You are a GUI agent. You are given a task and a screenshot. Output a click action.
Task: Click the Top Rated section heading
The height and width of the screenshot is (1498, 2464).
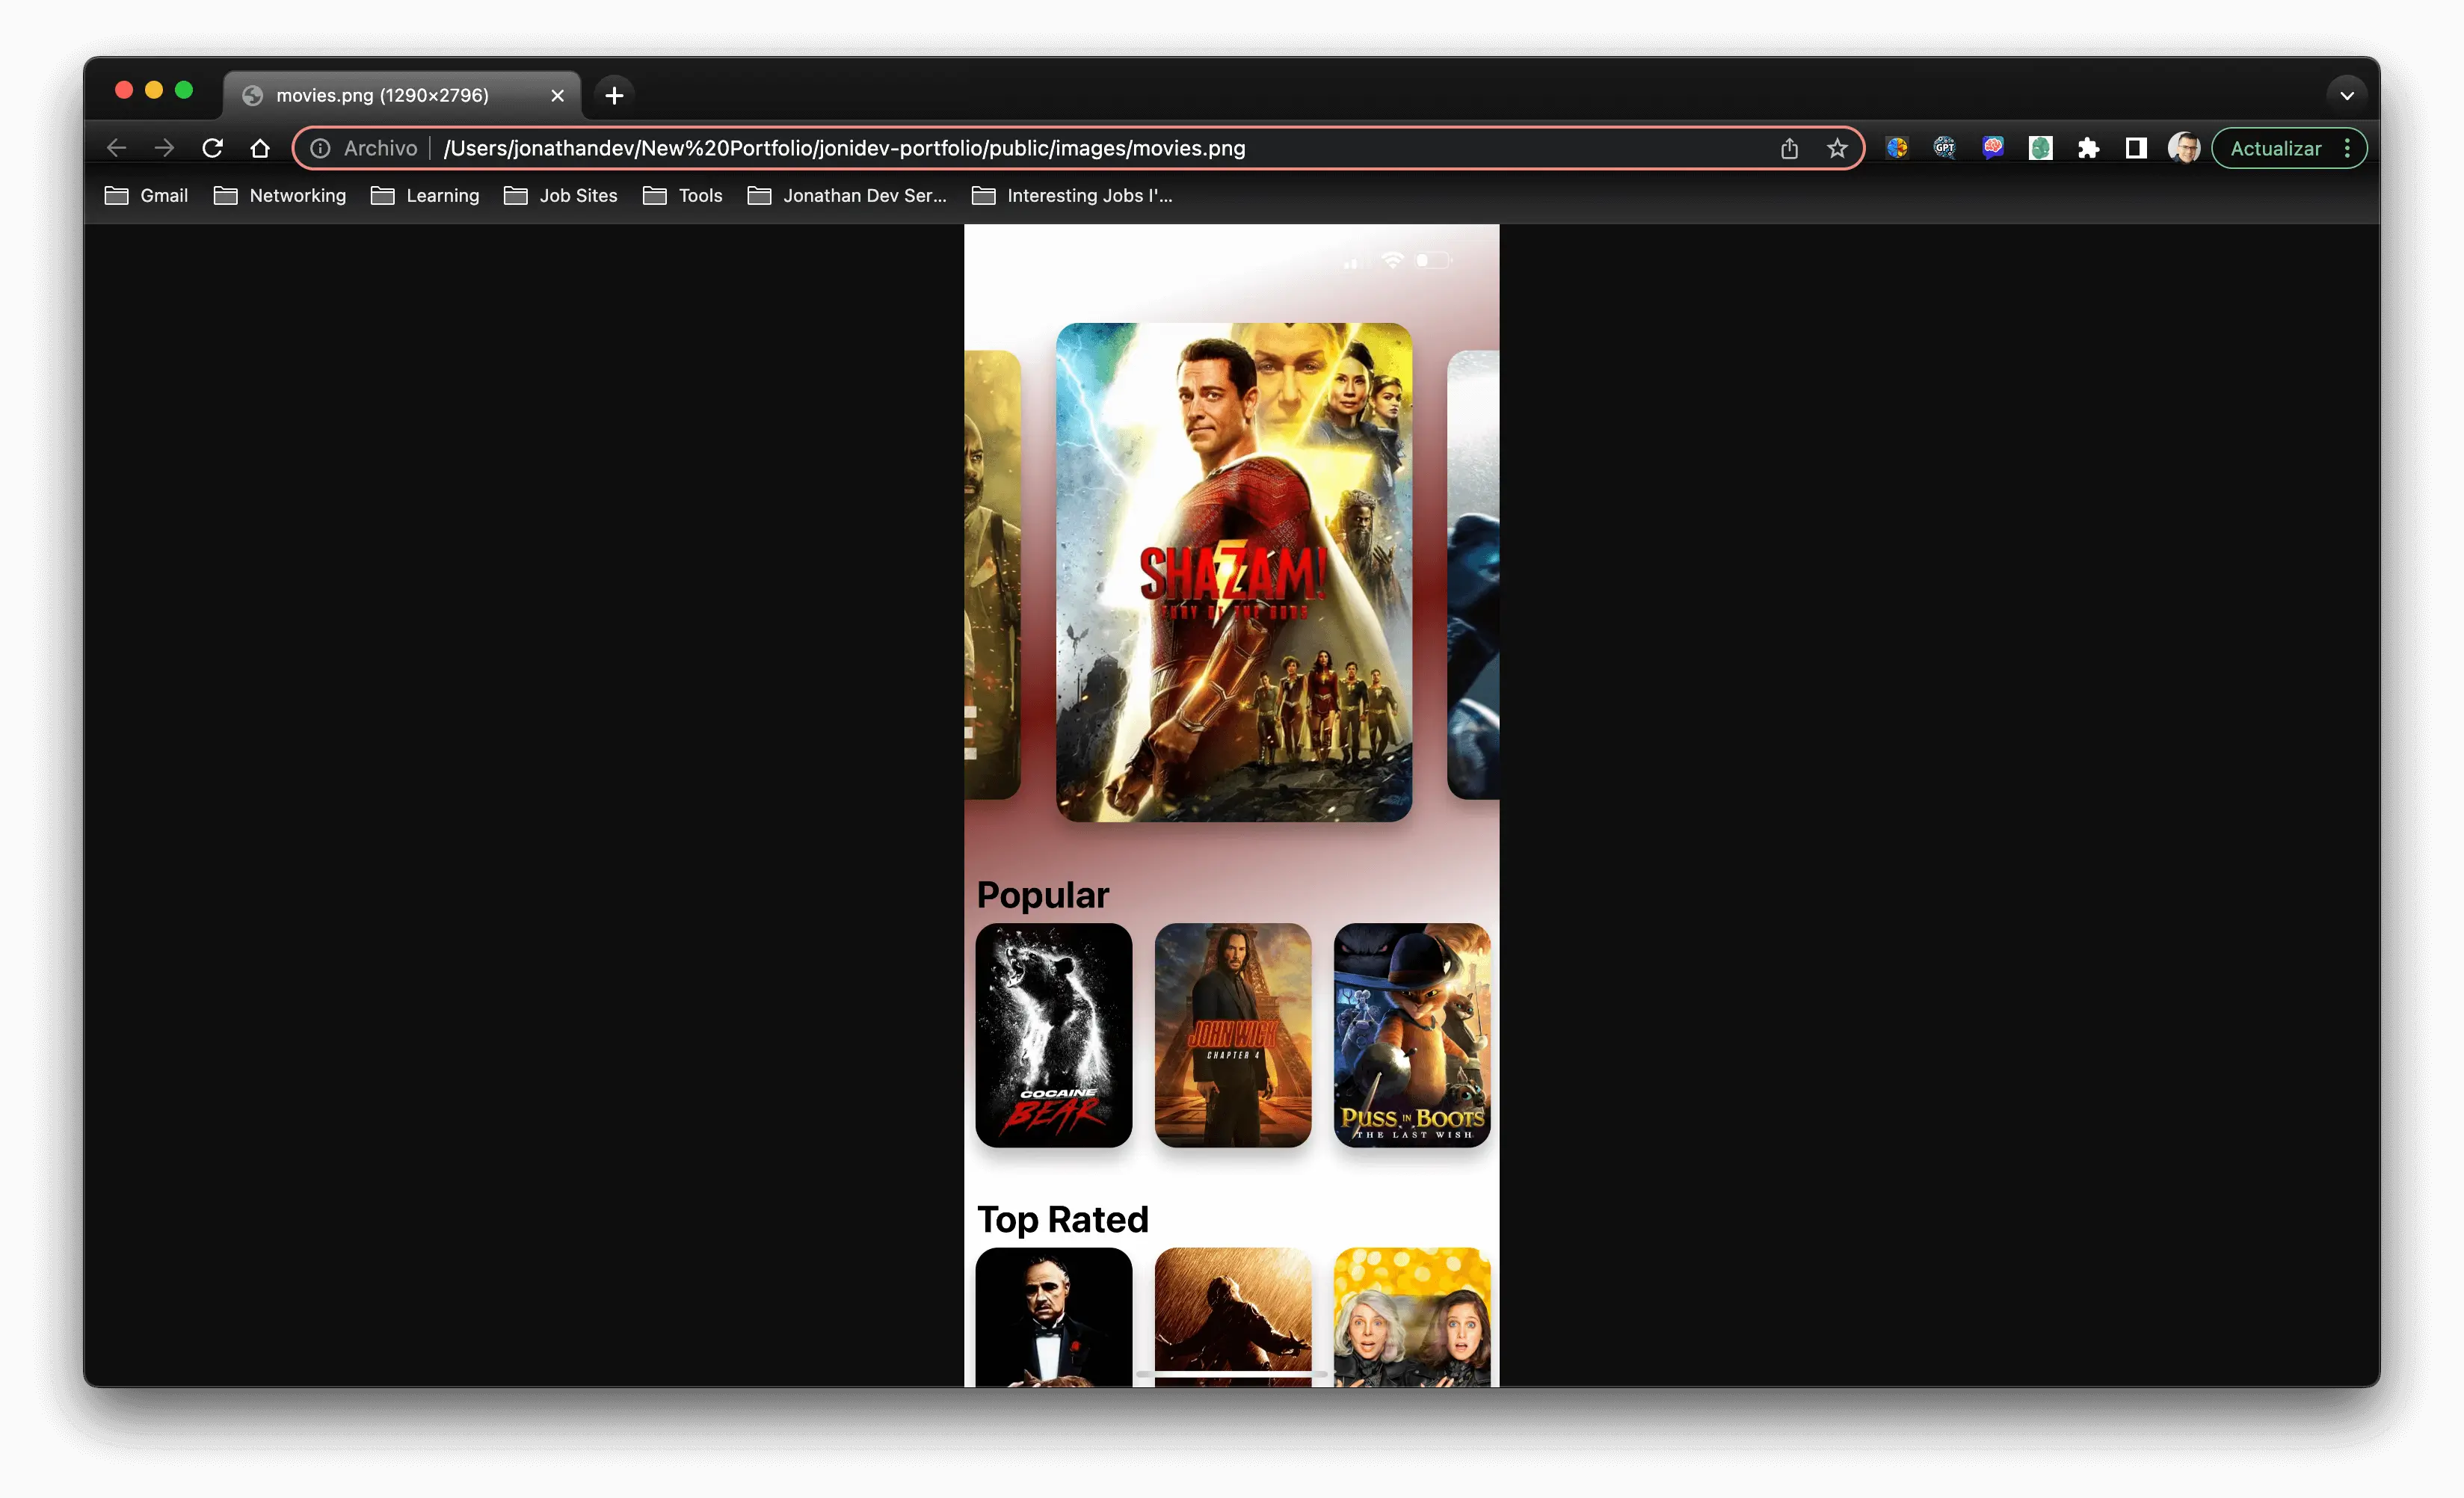click(1063, 1219)
